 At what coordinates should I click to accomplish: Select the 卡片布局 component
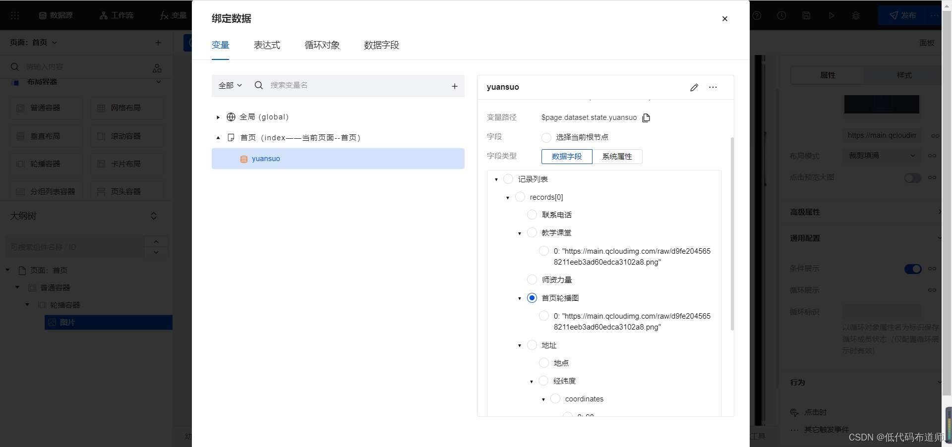click(x=127, y=164)
